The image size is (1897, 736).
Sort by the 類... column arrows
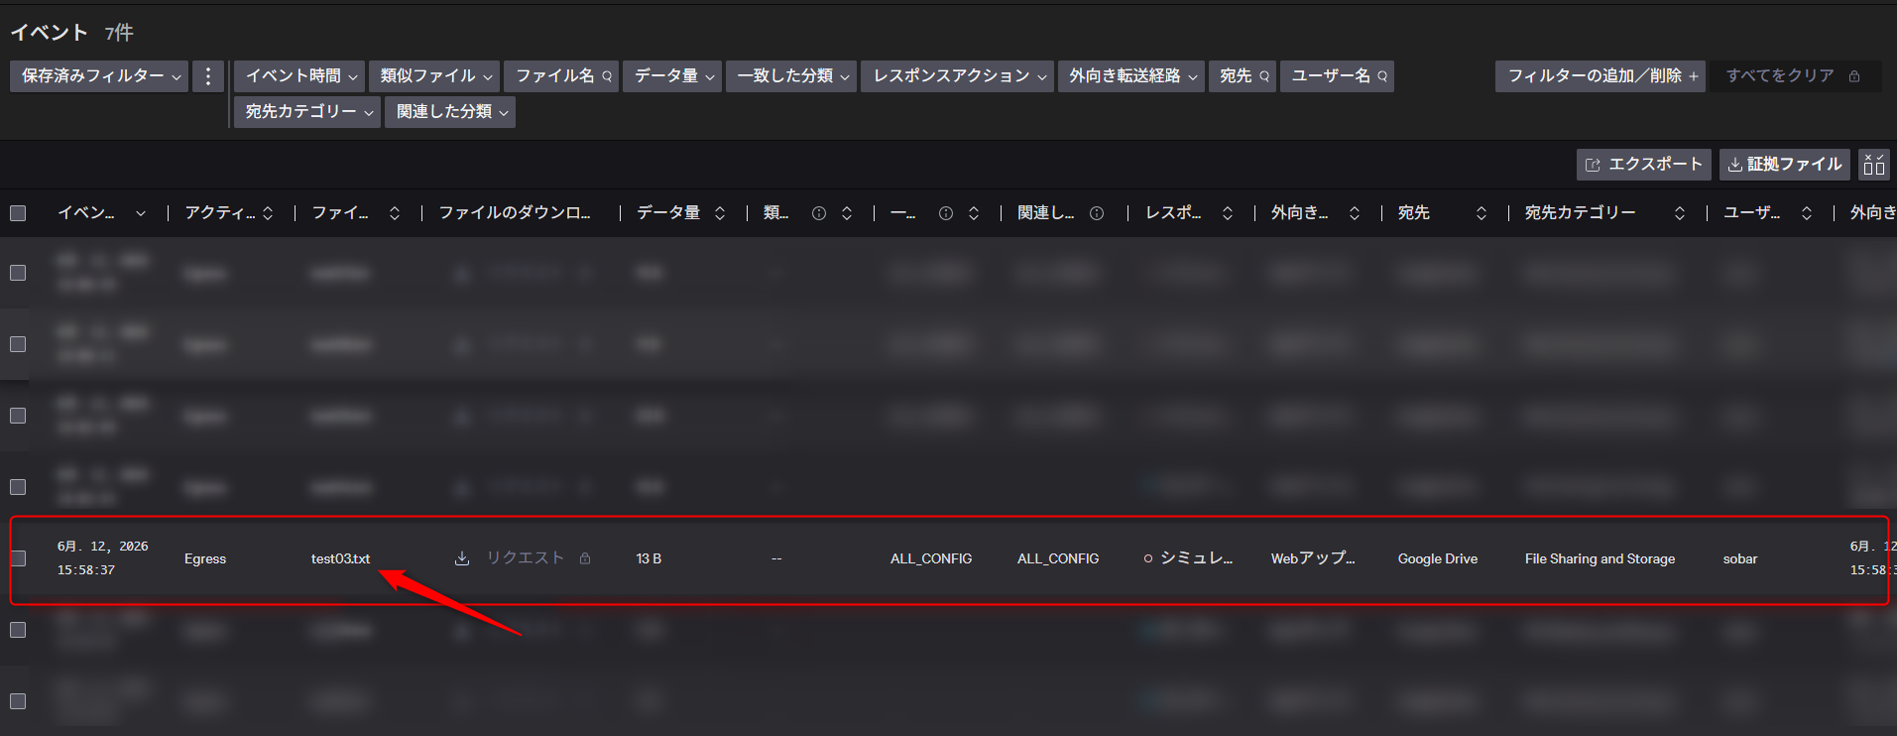click(x=847, y=213)
